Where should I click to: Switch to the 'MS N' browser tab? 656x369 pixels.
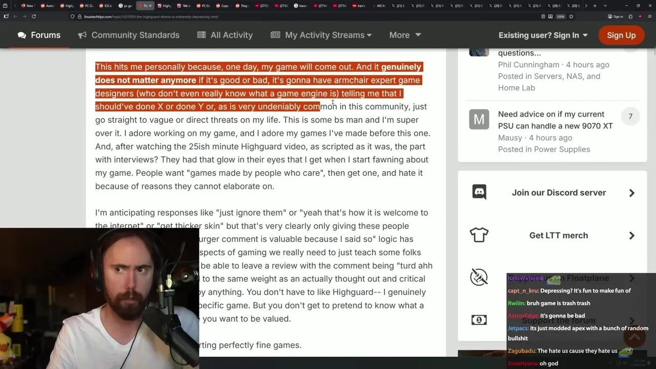(379, 6)
